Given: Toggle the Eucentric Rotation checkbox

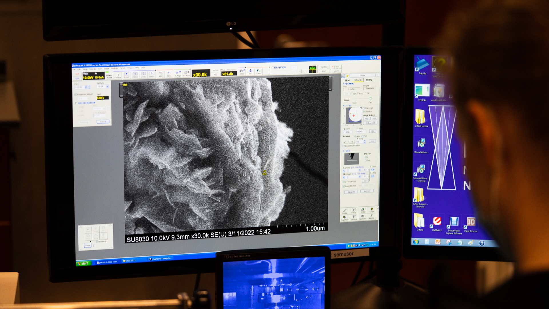Looking at the screenshot, I should pos(343,146).
